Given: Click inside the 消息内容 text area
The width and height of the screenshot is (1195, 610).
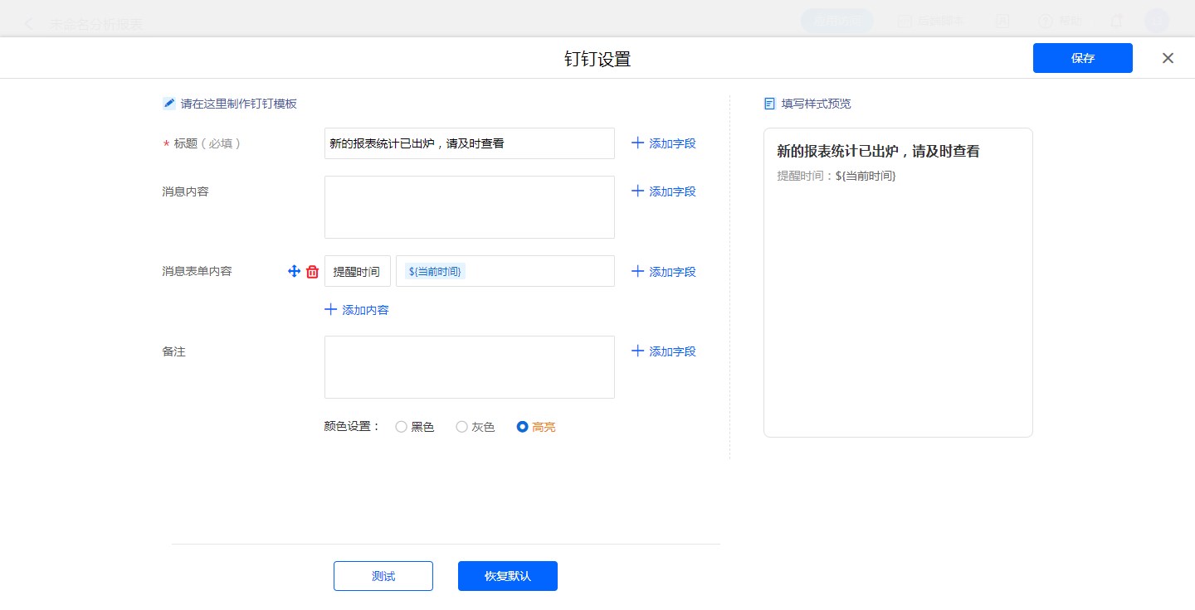Looking at the screenshot, I should pyautogui.click(x=469, y=207).
